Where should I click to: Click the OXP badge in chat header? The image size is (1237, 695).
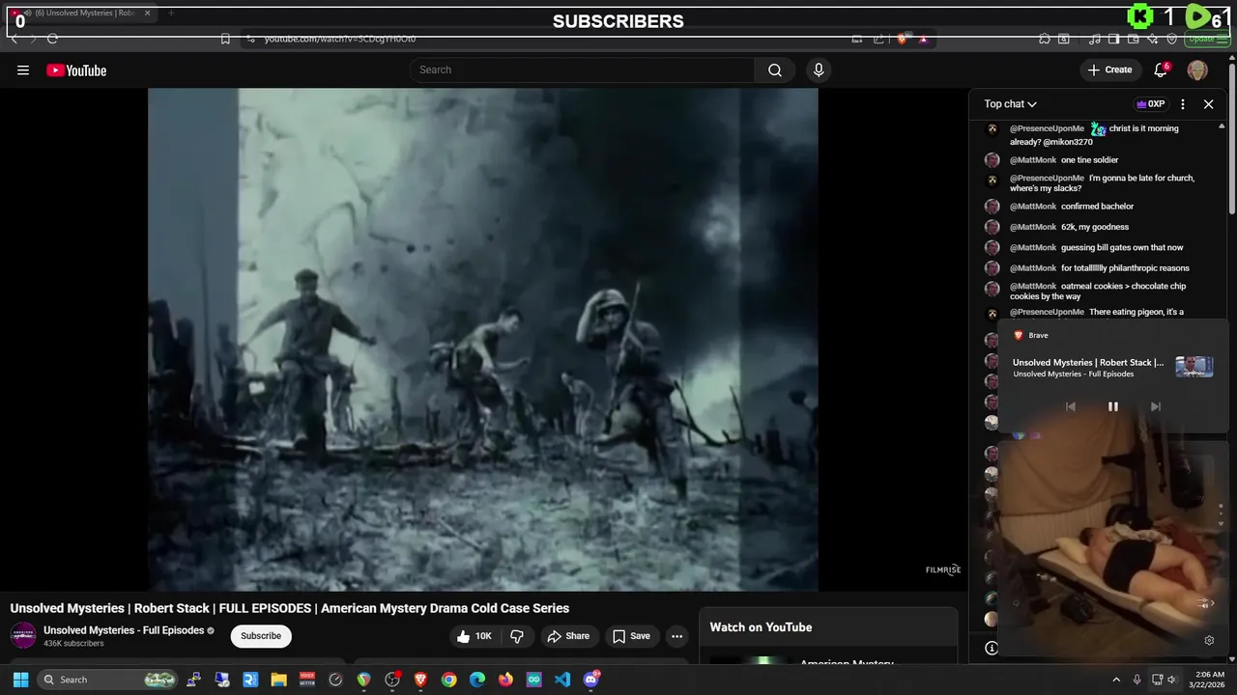[x=1150, y=104]
